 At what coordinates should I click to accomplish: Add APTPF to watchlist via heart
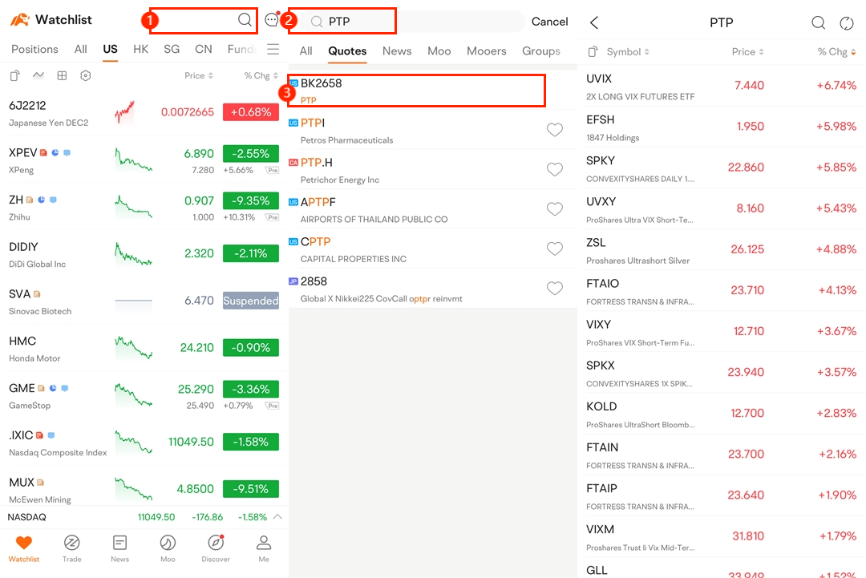coord(555,209)
